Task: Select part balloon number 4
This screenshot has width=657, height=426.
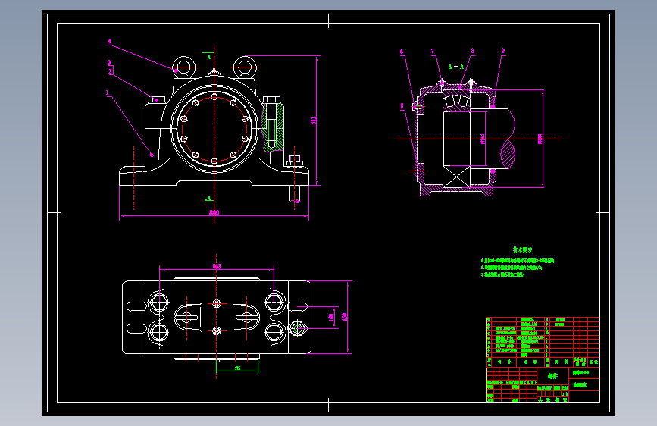Action: [x=109, y=41]
